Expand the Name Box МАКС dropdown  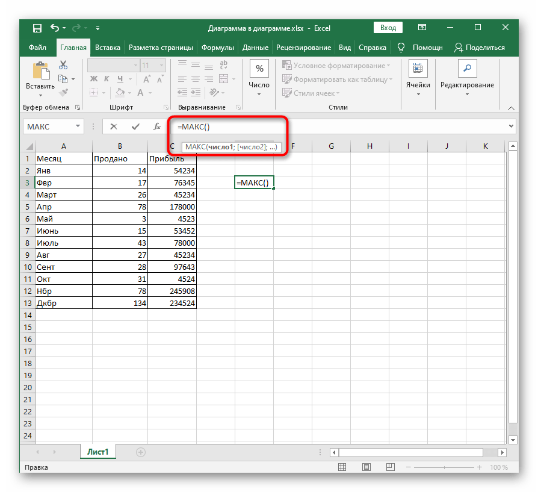[78, 126]
